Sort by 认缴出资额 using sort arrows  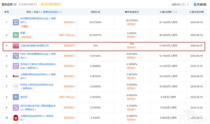[176, 12]
